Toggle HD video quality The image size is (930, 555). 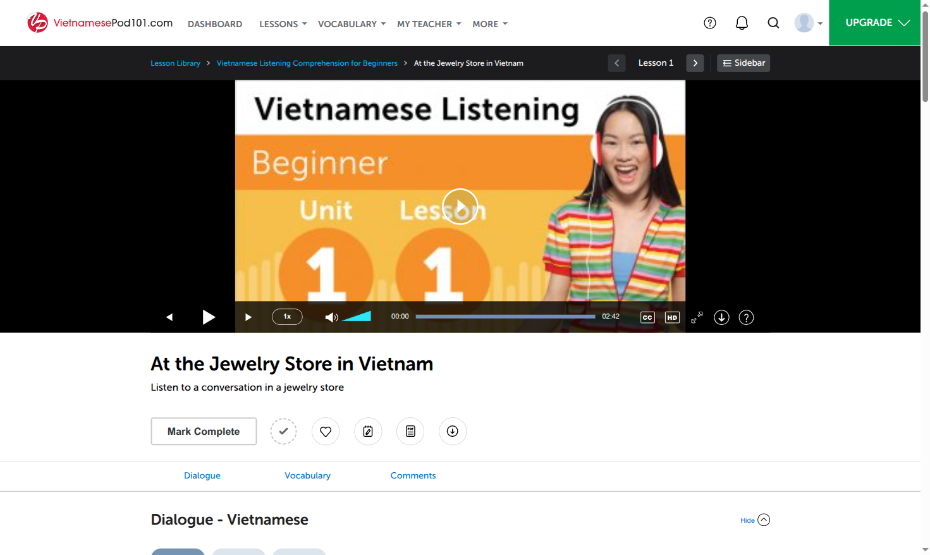coord(672,317)
